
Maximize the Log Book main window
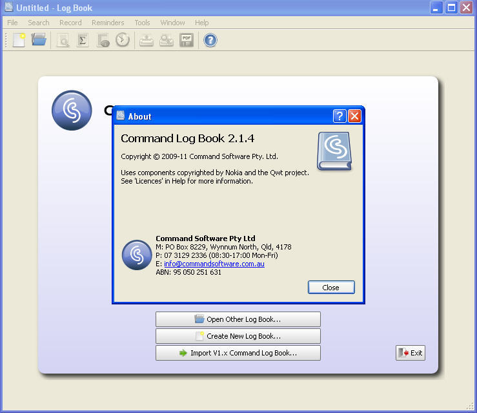tap(451, 7)
